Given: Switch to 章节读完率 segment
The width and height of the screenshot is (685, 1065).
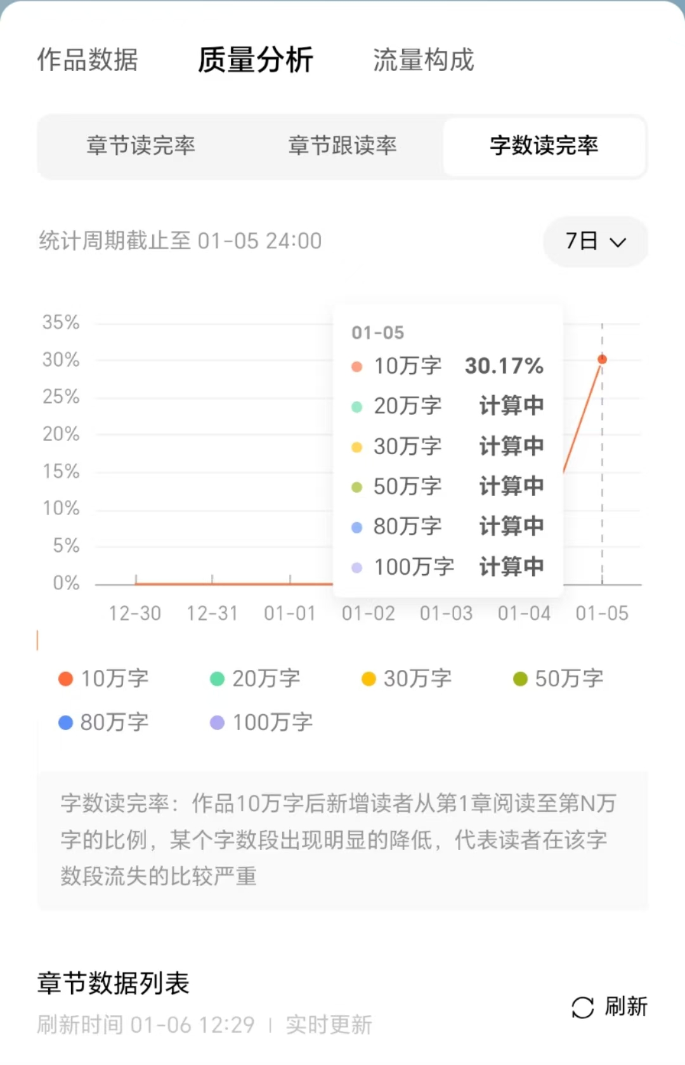Looking at the screenshot, I should [x=141, y=146].
